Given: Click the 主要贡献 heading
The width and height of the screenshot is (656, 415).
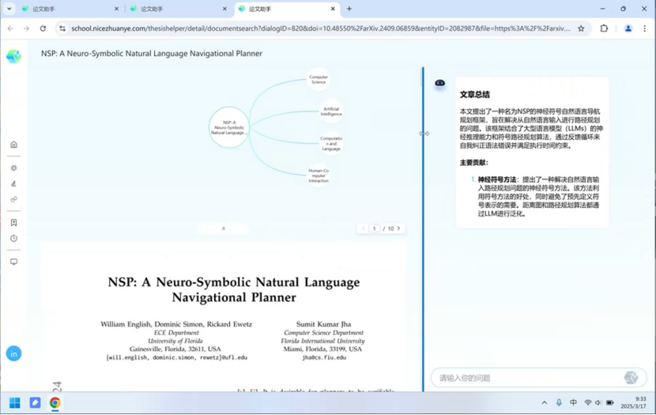Looking at the screenshot, I should point(473,162).
